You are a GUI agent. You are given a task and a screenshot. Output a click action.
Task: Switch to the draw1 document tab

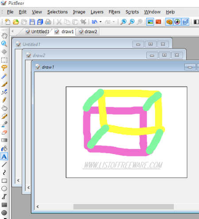[64, 31]
